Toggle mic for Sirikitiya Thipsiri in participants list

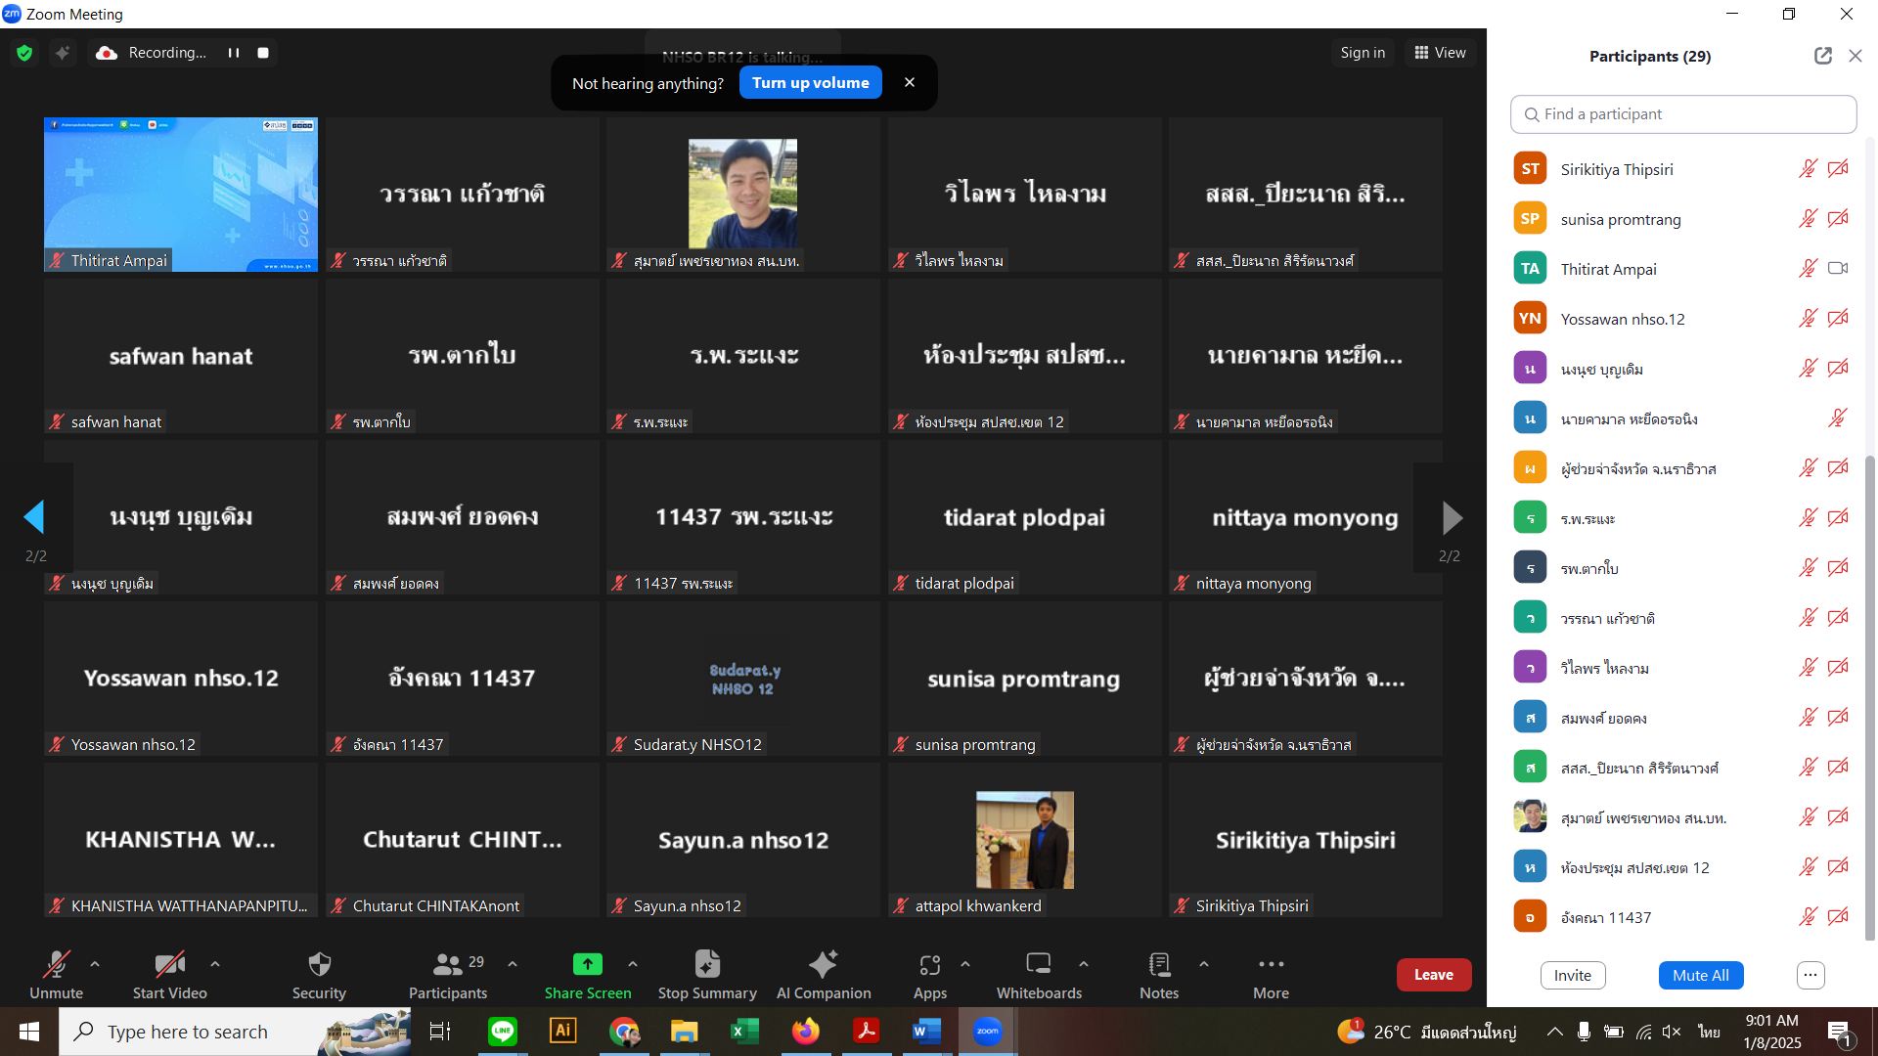[x=1808, y=169]
